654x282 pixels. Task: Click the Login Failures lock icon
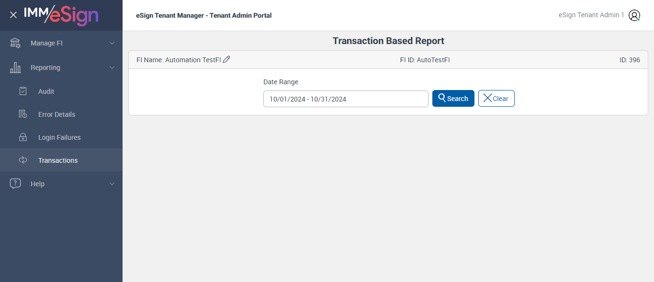pyautogui.click(x=23, y=137)
